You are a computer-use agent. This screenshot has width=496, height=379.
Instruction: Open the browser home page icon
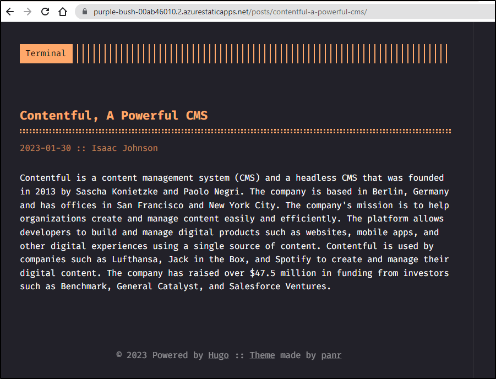point(63,12)
